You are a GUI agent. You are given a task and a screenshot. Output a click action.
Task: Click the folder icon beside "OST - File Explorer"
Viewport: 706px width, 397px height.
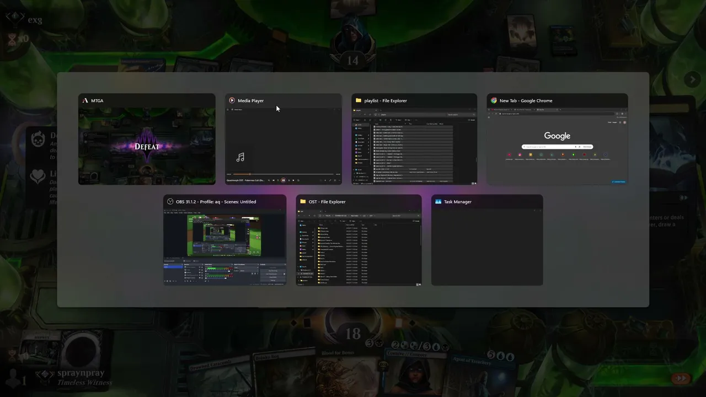point(303,201)
